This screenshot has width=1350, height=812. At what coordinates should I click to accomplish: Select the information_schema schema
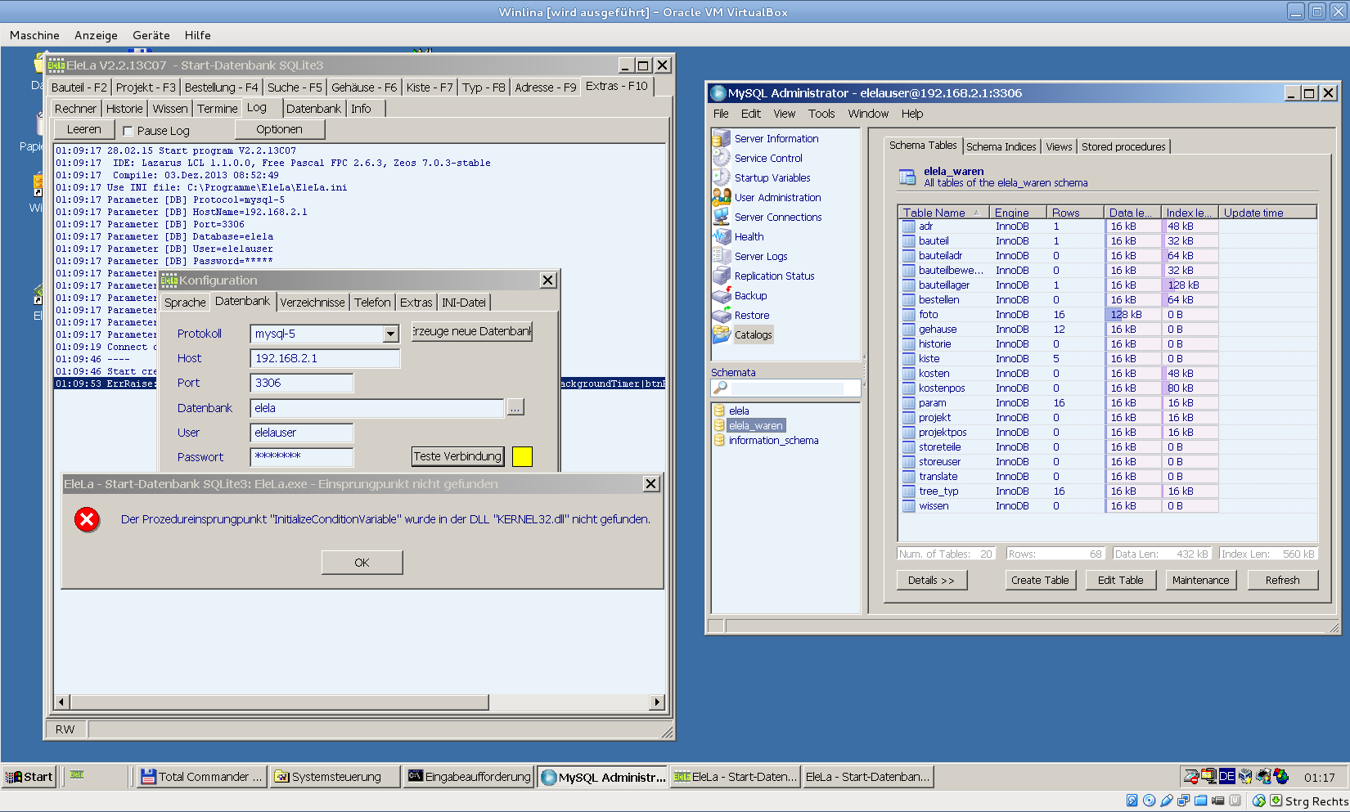(773, 440)
